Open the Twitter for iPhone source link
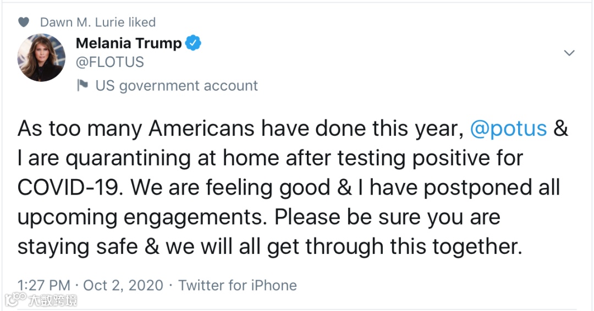Image resolution: width=594 pixels, height=311 pixels. (238, 285)
